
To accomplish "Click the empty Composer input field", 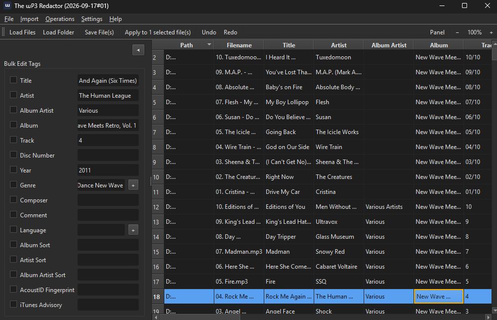I will [108, 200].
